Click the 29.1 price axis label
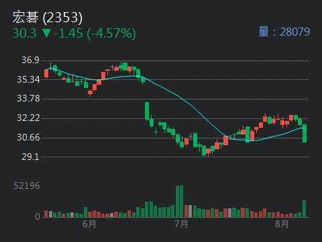Image resolution: width=322 pixels, height=242 pixels. coord(30,157)
